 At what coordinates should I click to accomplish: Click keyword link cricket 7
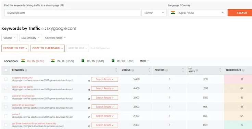(x=16, y=114)
